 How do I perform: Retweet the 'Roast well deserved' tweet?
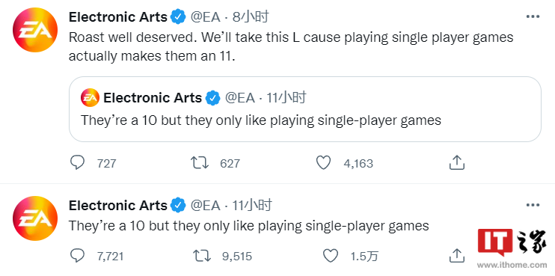pos(200,163)
